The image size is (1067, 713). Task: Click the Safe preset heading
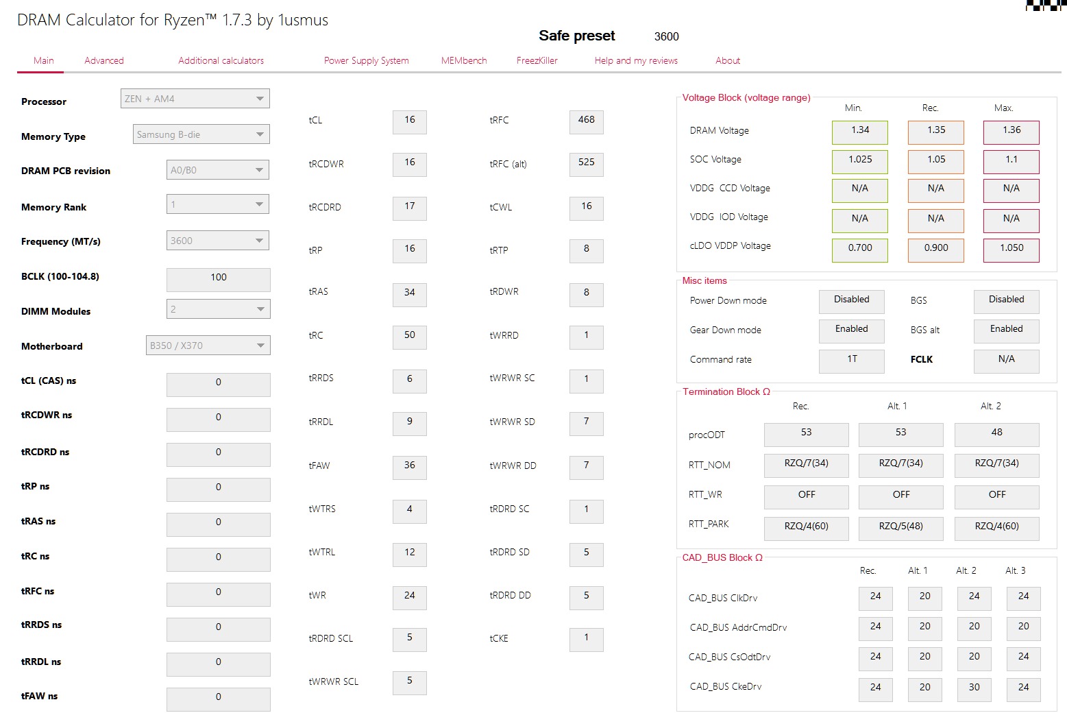pyautogui.click(x=577, y=36)
